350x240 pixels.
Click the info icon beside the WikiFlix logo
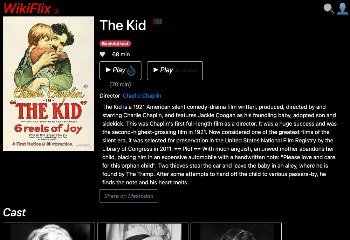(x=56, y=11)
